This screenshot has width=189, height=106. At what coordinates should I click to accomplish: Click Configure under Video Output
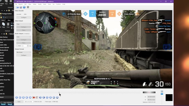pyautogui.click(x=24, y=27)
